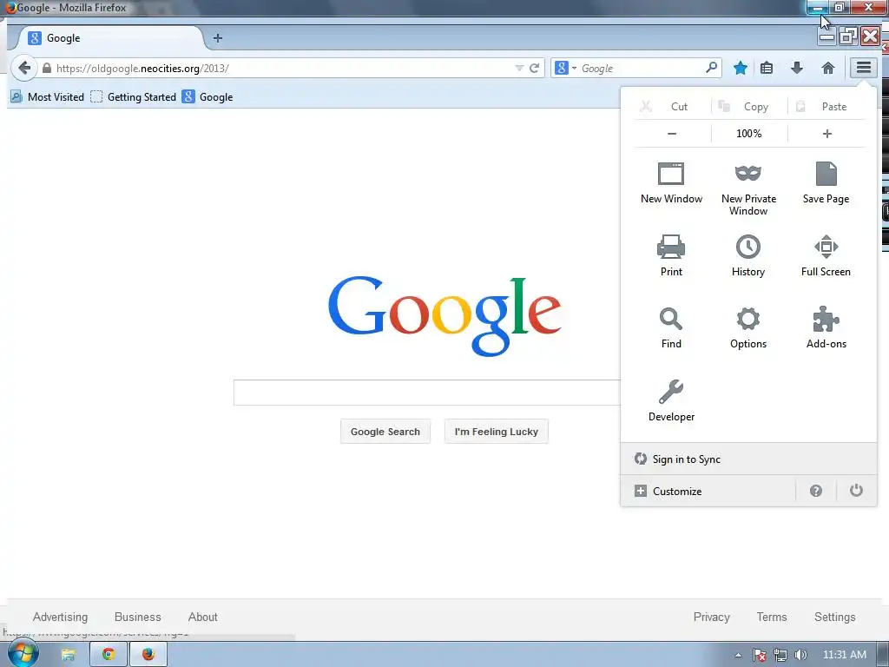Enter Full Screen mode

point(826,255)
